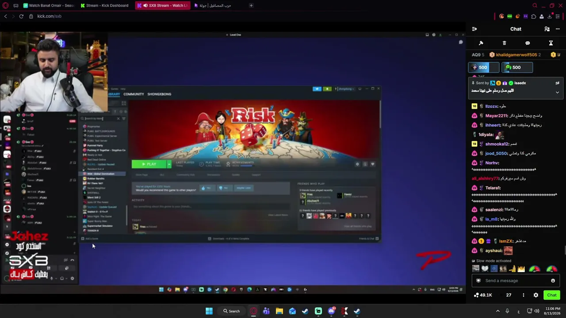Click the volume icon in system tray

[537, 311]
